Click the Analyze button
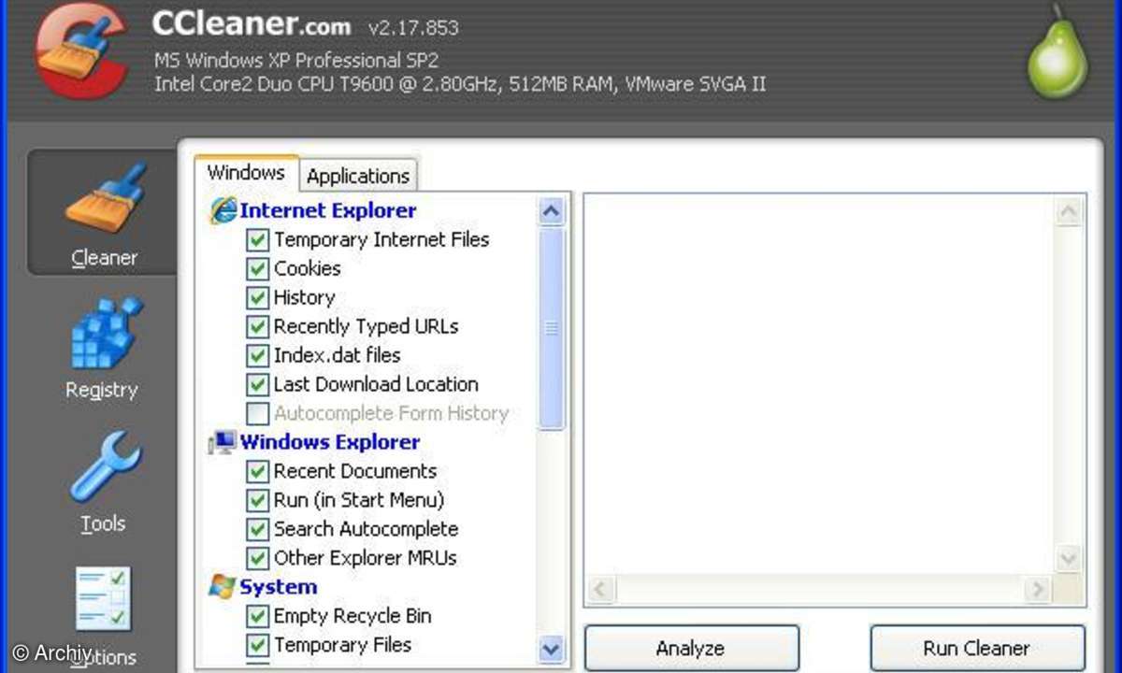The image size is (1122, 673). 691,648
